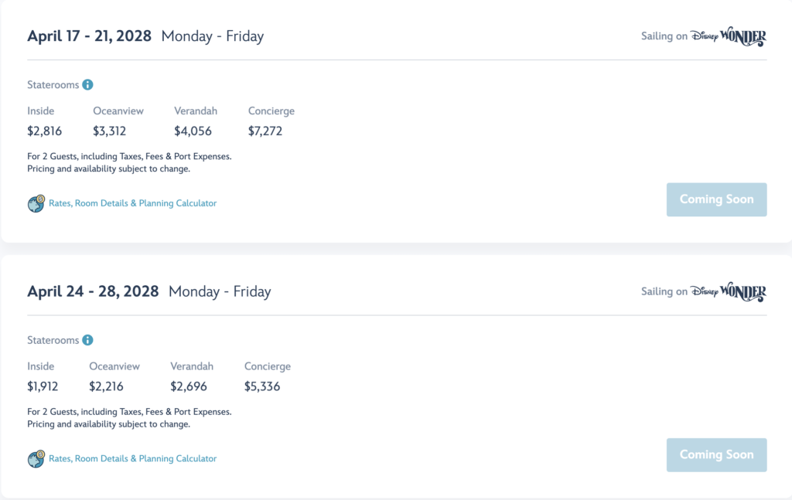The image size is (792, 500).
Task: Select the $3,312 Oceanview stateroom price
Action: click(109, 131)
